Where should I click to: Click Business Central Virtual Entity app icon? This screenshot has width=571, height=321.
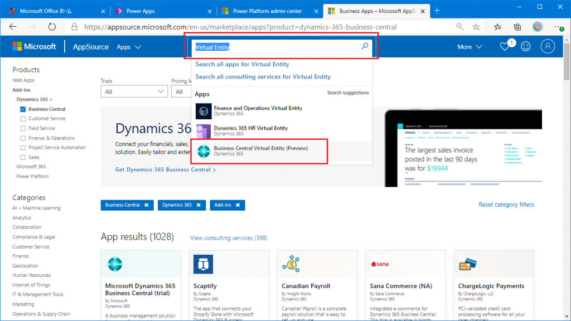[204, 151]
